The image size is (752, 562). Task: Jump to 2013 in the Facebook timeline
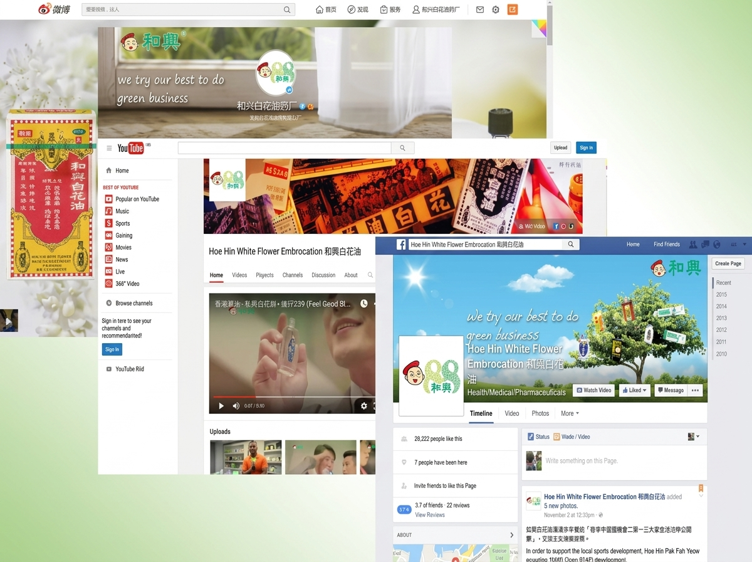(721, 318)
